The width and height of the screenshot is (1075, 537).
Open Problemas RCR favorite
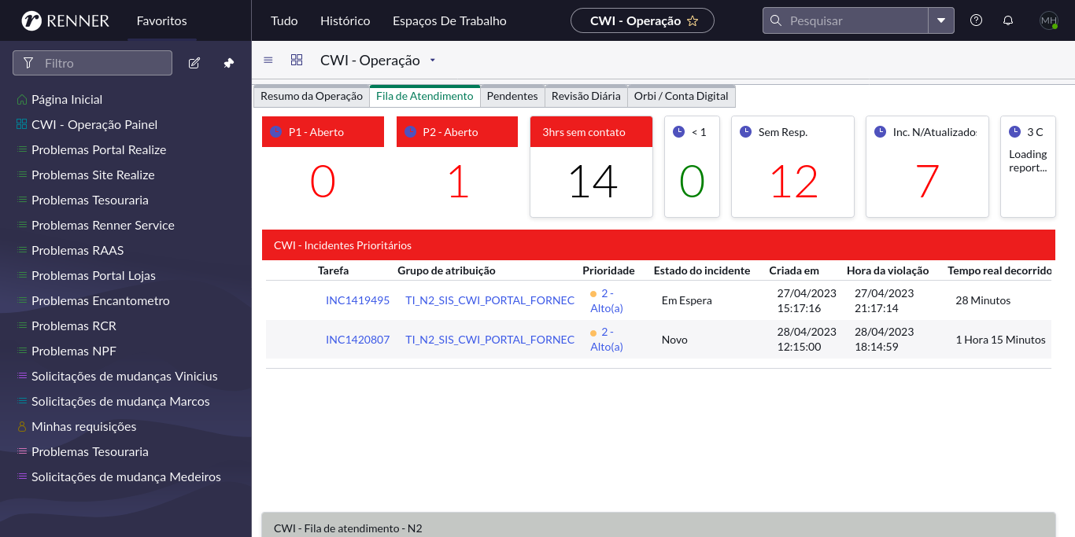pos(74,326)
